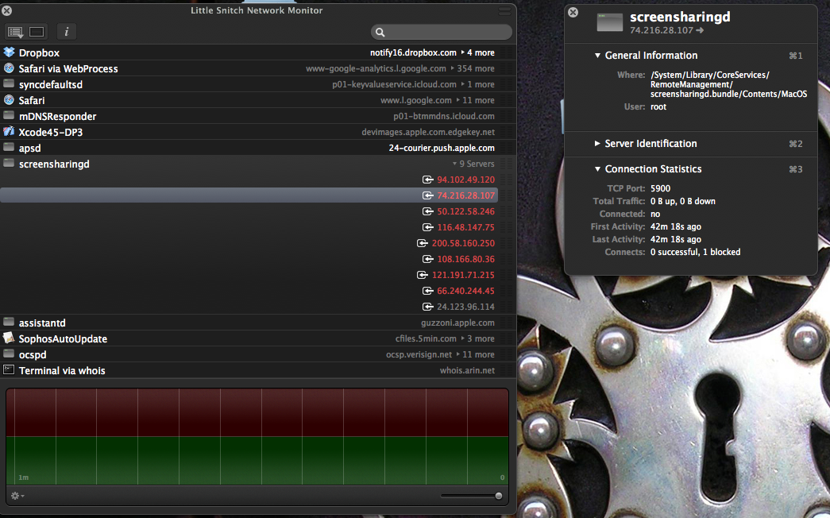Viewport: 830px width, 518px height.
Task: Click incoming connection icon beside 200.58.160.250
Action: [423, 243]
